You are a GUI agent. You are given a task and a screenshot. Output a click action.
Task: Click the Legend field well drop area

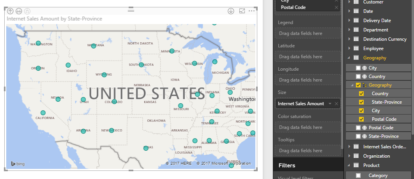(x=308, y=33)
